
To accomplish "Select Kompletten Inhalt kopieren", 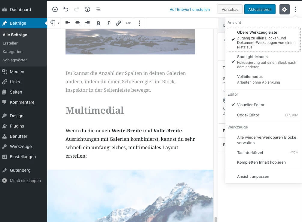I will pyautogui.click(x=261, y=162).
